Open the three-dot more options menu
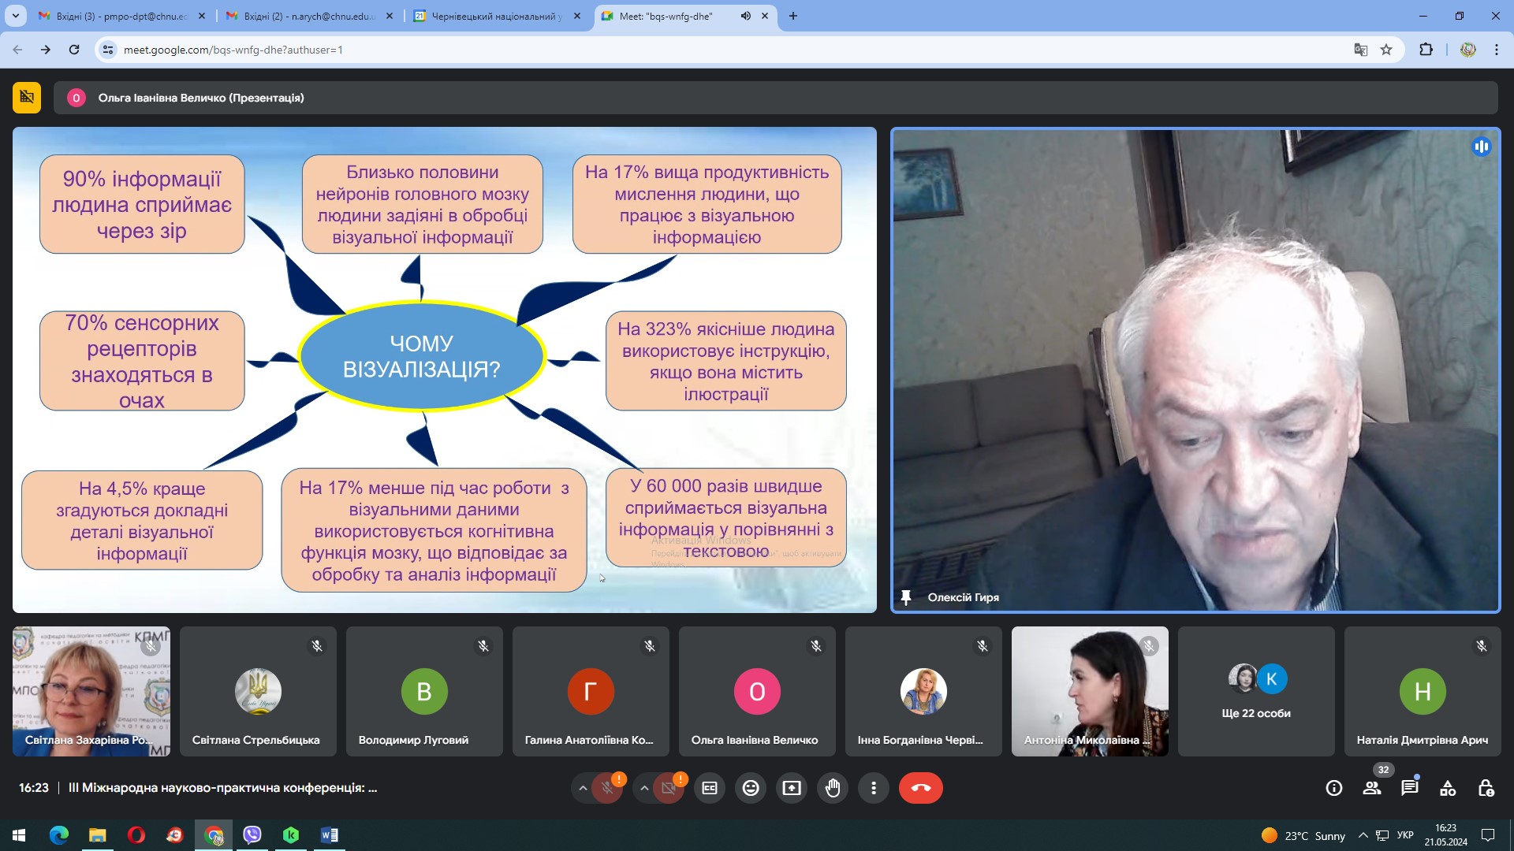 [x=874, y=788]
